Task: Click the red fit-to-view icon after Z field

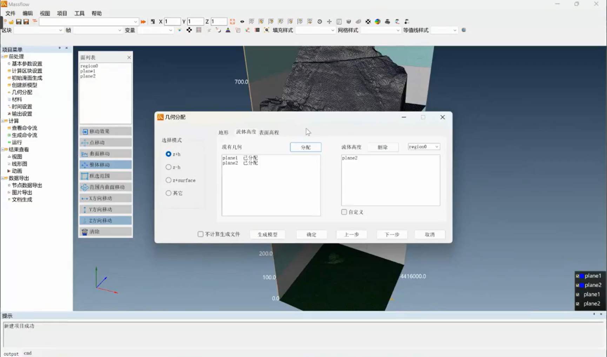Action: click(x=232, y=22)
